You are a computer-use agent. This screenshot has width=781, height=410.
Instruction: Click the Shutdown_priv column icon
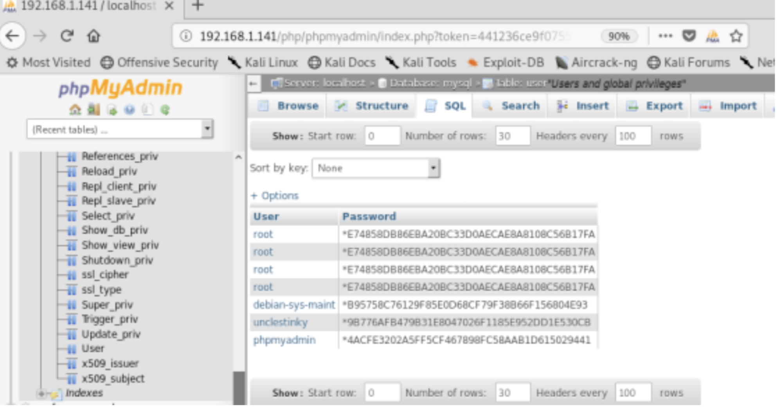coord(72,260)
